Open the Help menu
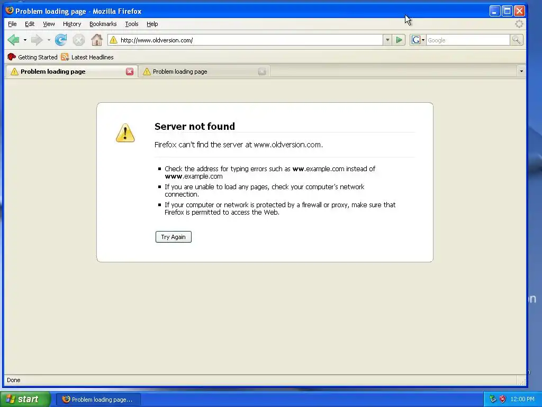The height and width of the screenshot is (407, 542). [152, 24]
